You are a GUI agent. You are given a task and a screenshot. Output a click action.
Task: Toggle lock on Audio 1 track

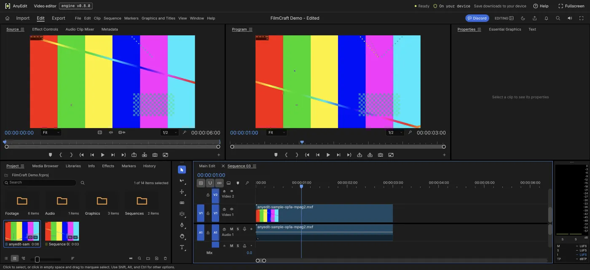pos(208,233)
